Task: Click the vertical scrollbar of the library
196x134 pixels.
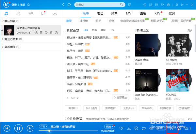Action: click(x=195, y=38)
